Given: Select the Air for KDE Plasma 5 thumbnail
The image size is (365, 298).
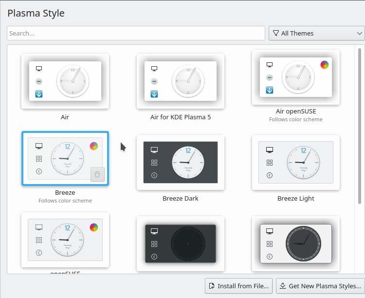Looking at the screenshot, I should click(x=181, y=81).
